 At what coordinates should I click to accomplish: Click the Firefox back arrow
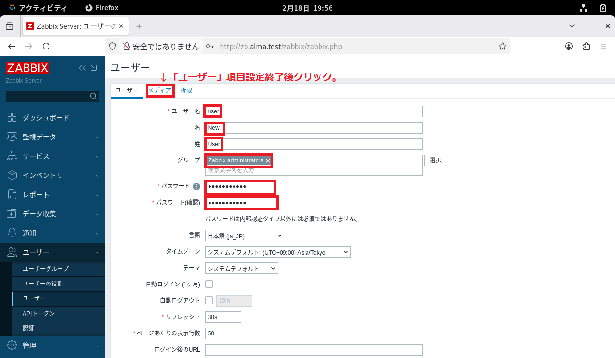coord(12,46)
